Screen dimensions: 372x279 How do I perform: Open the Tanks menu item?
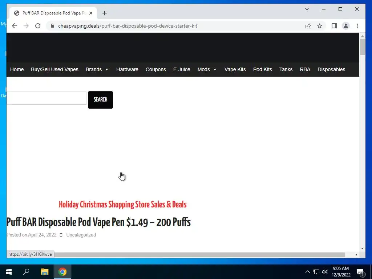pyautogui.click(x=286, y=69)
